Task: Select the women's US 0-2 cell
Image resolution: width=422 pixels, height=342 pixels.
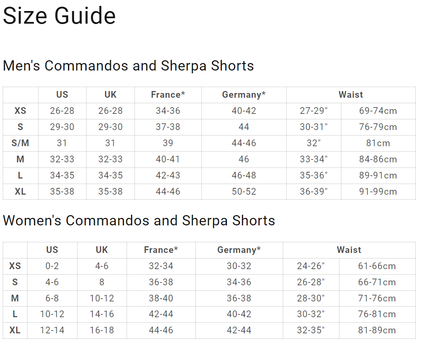Action: (x=52, y=266)
